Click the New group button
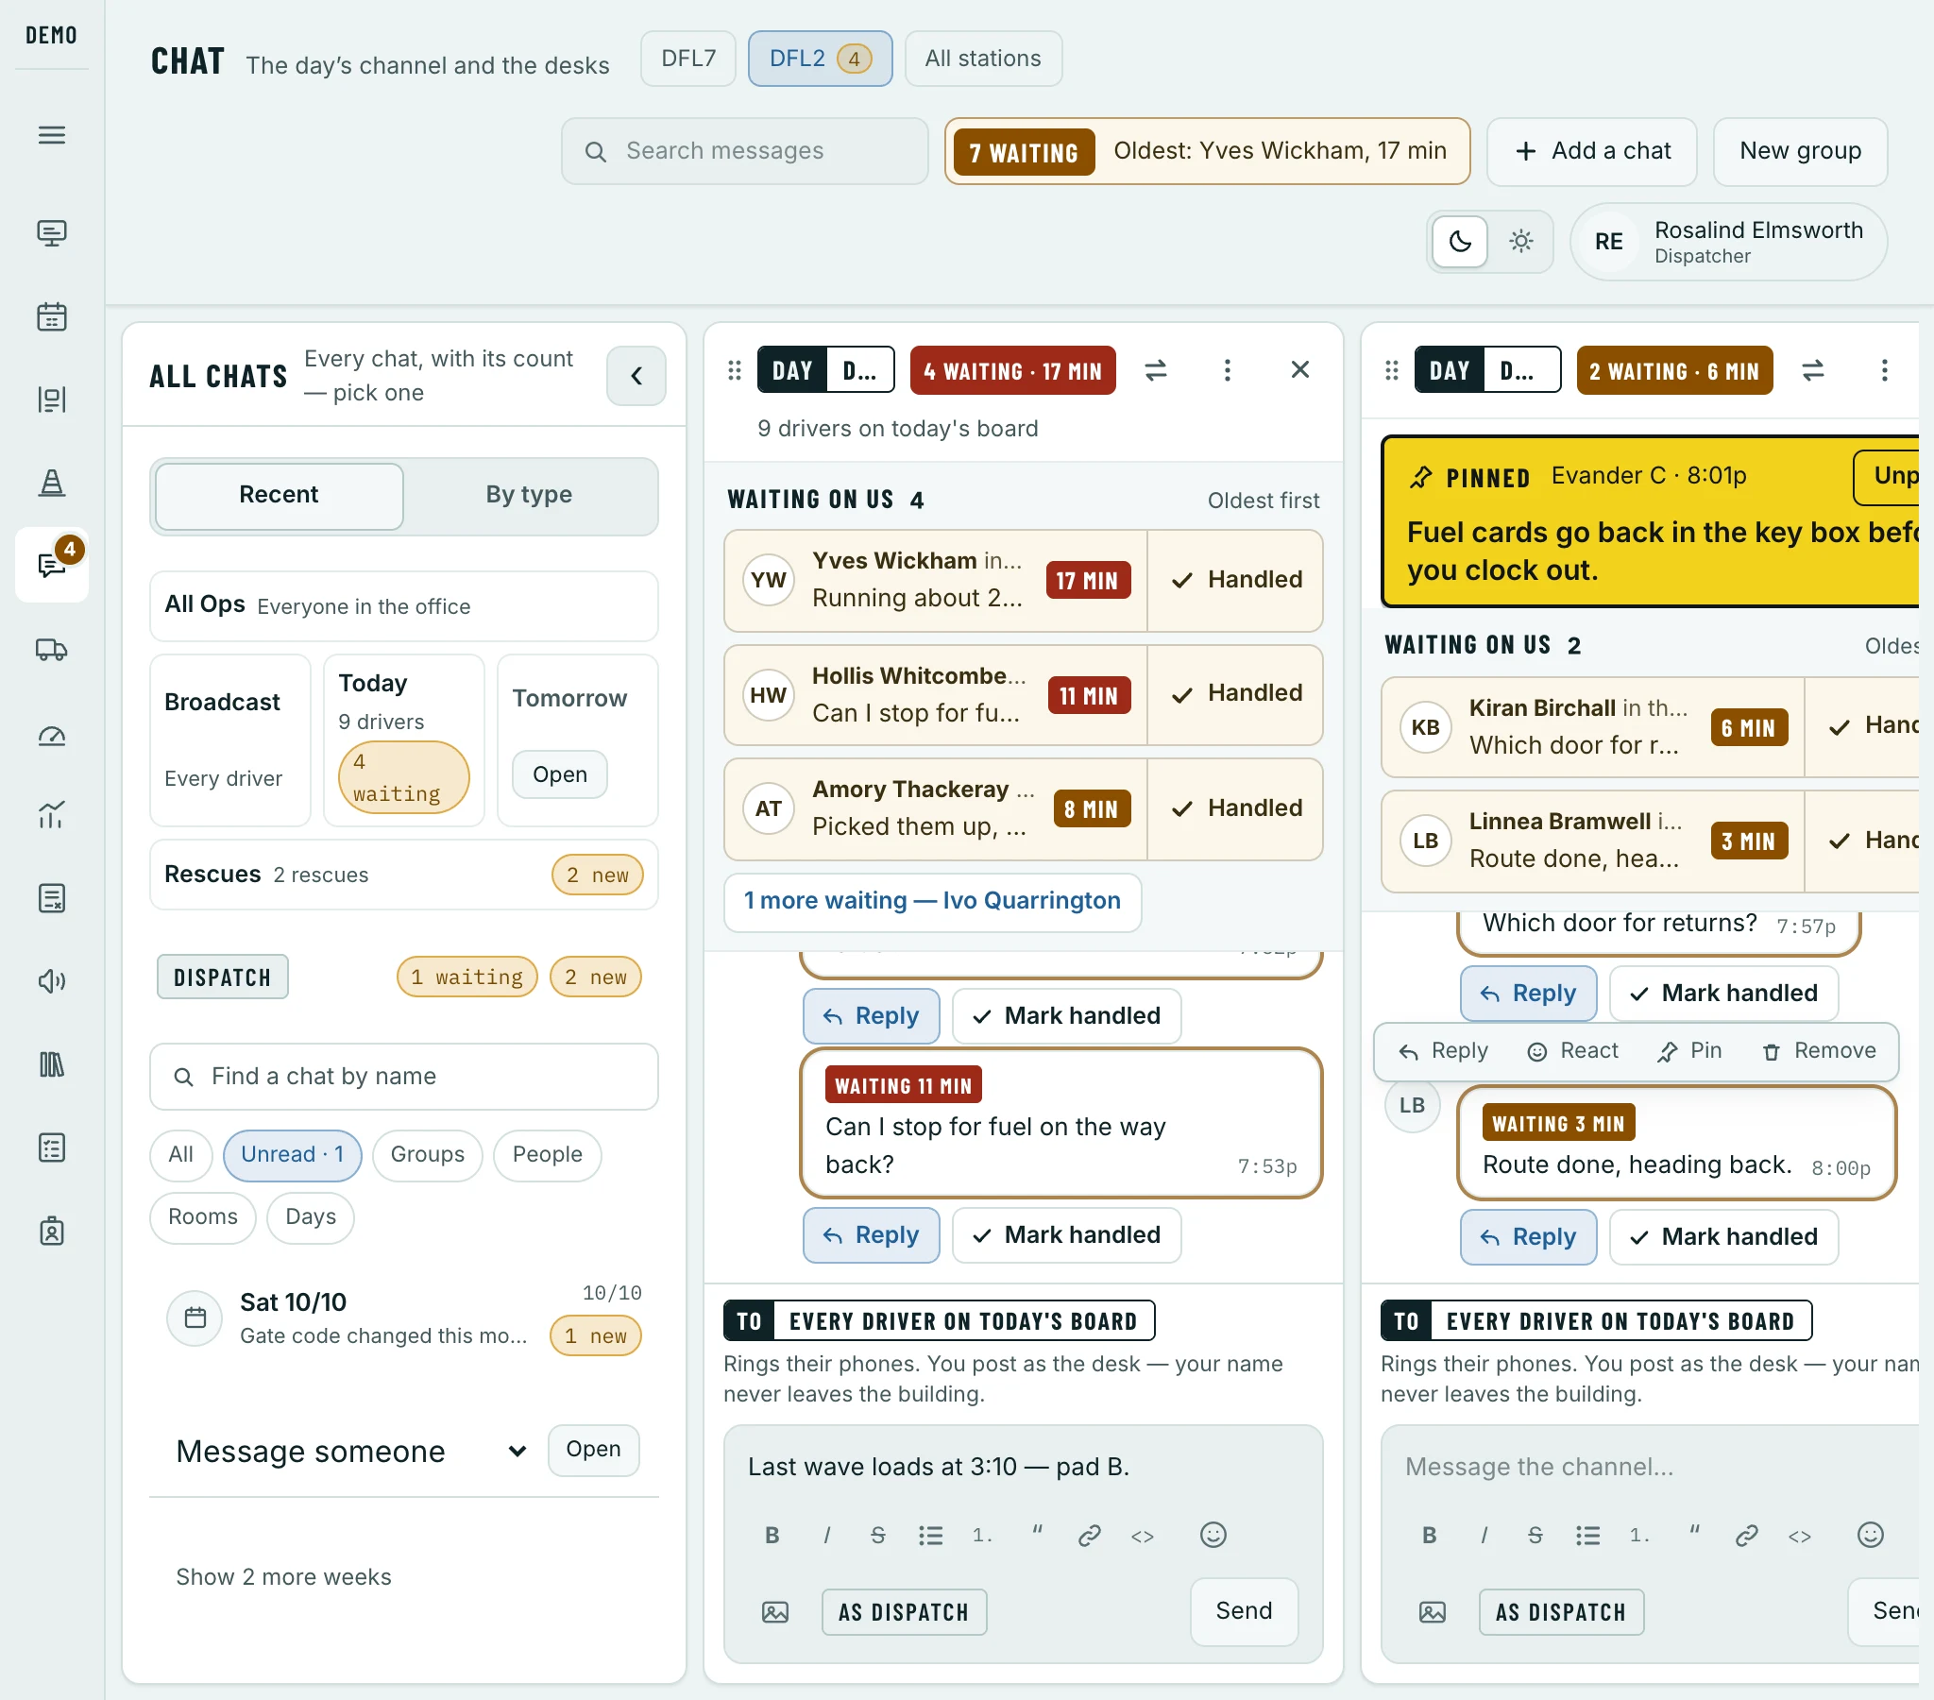 point(1801,151)
